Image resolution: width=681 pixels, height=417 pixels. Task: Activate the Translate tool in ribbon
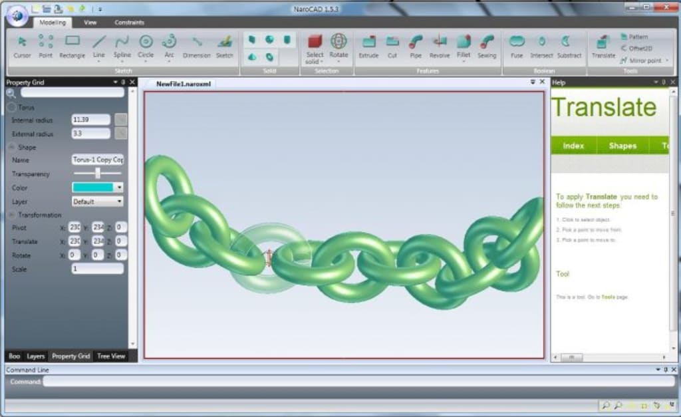[603, 47]
